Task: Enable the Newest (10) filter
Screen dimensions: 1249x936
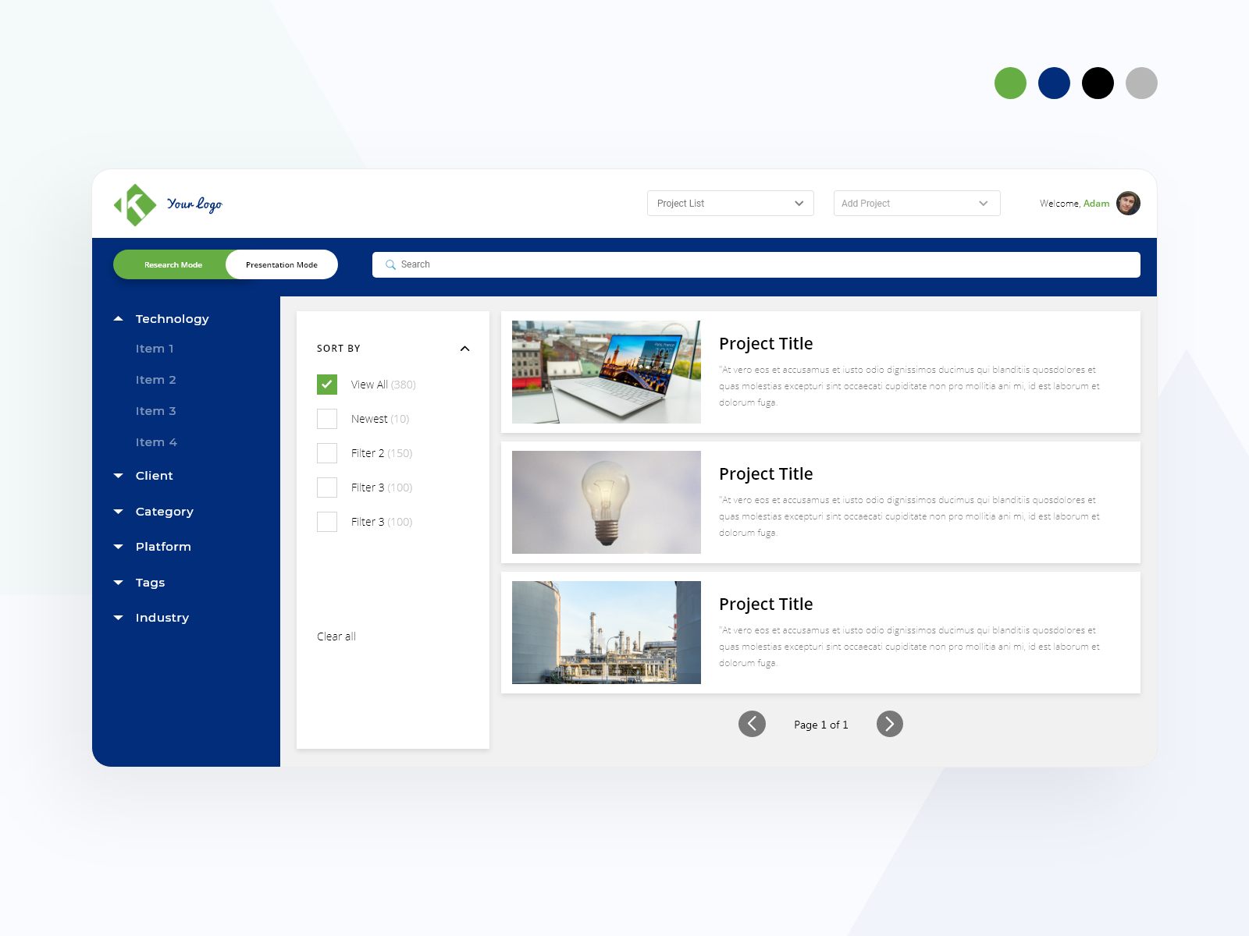Action: 327,418
